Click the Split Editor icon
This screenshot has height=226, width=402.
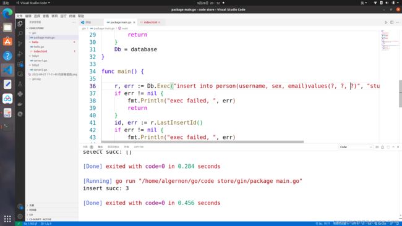pyautogui.click(x=391, y=22)
